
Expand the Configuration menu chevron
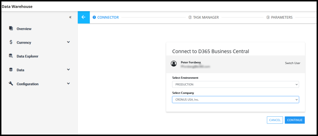tap(68, 84)
